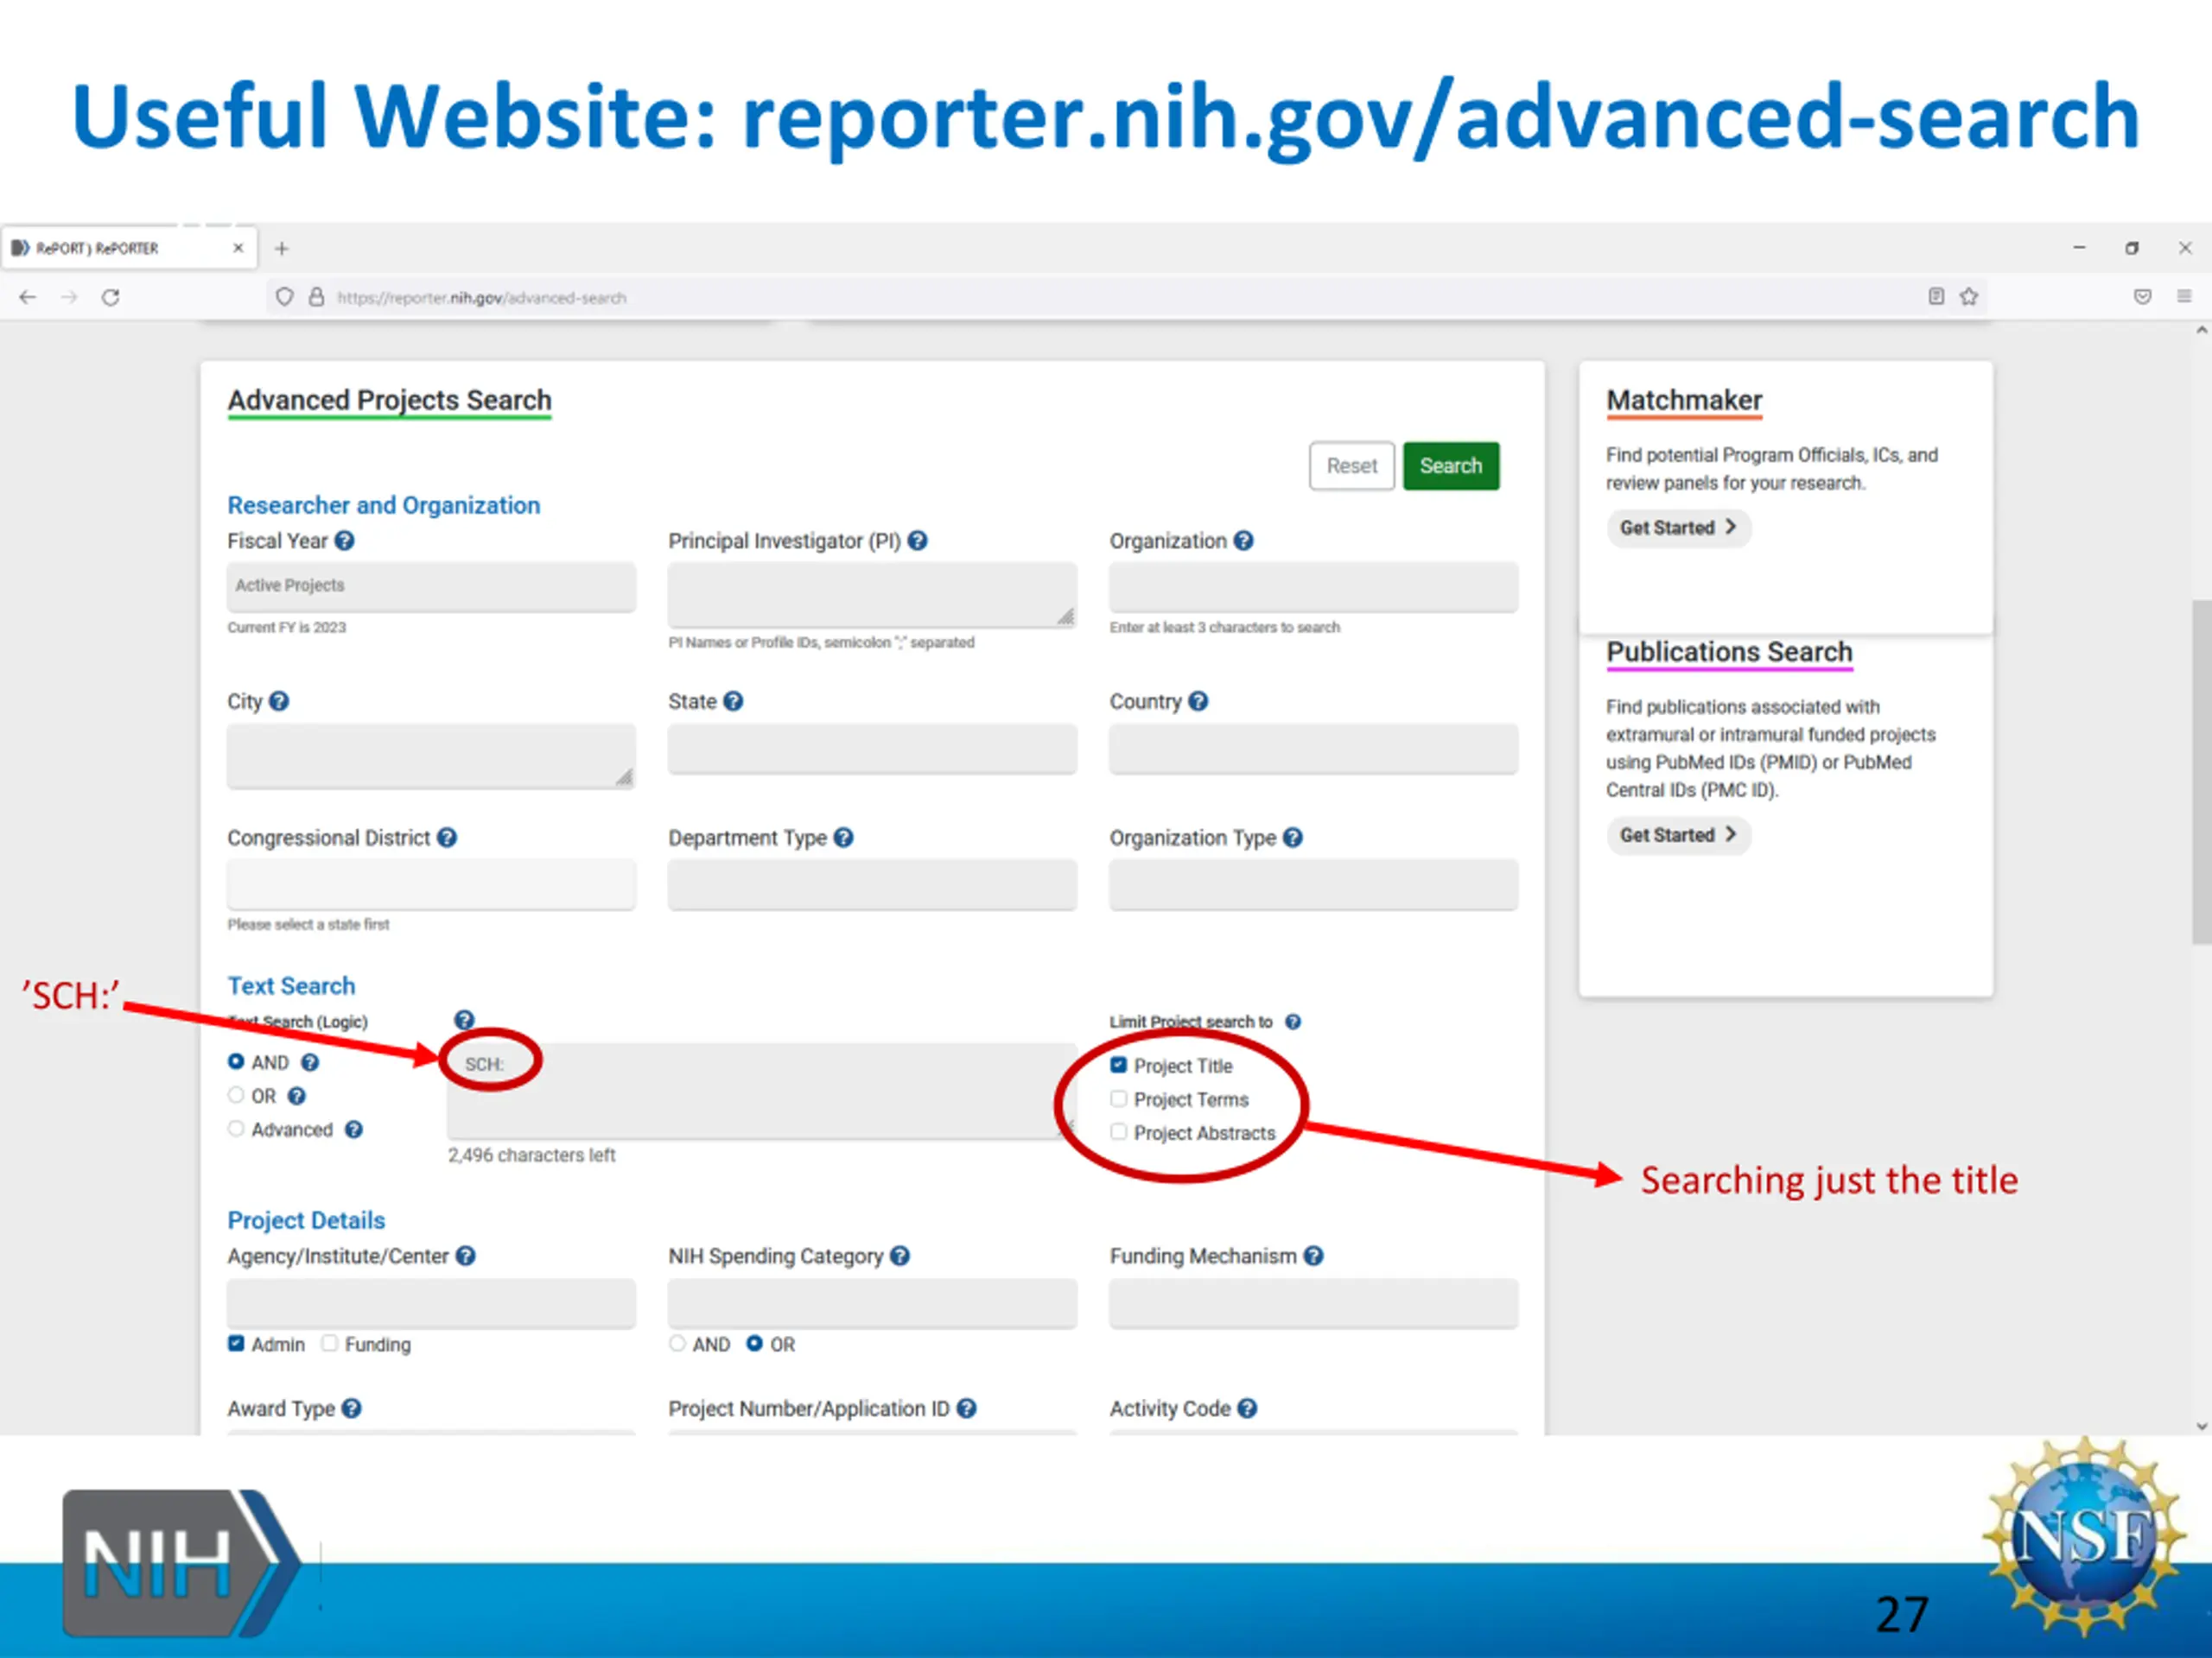This screenshot has width=2212, height=1658.
Task: Click help icon beside NIH Spending Category
Action: (x=899, y=1256)
